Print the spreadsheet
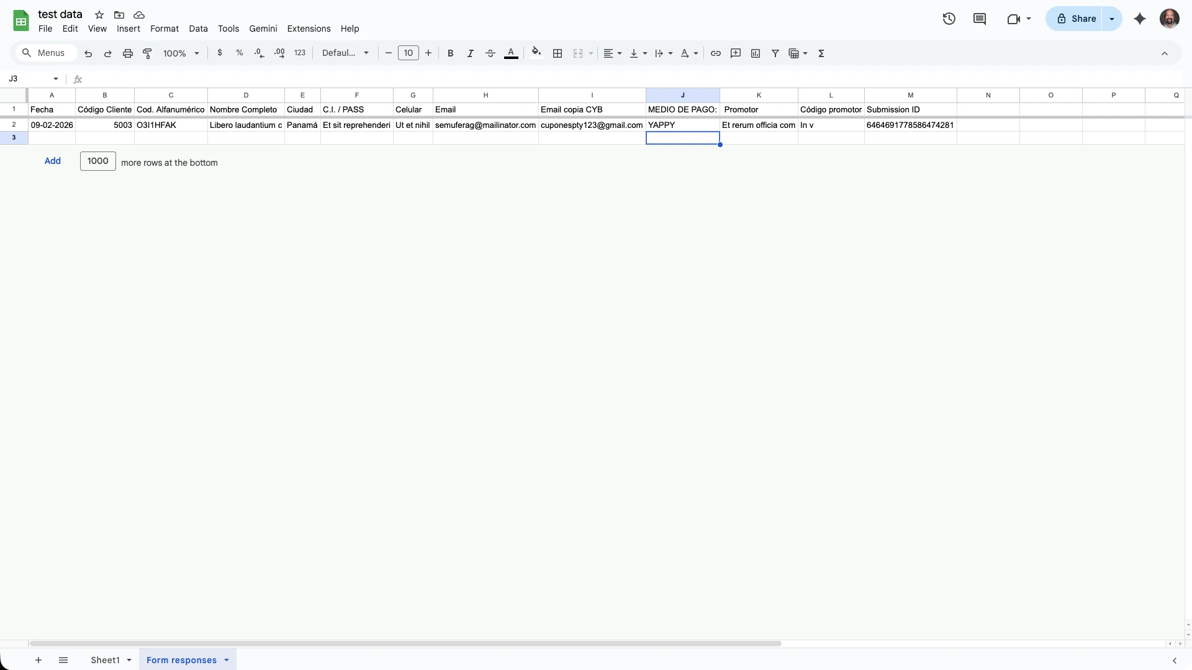Viewport: 1192px width, 670px height. [x=127, y=53]
